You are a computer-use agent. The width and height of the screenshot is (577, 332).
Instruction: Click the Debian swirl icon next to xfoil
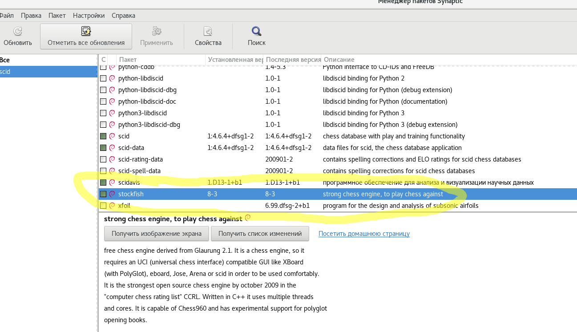tap(112, 206)
